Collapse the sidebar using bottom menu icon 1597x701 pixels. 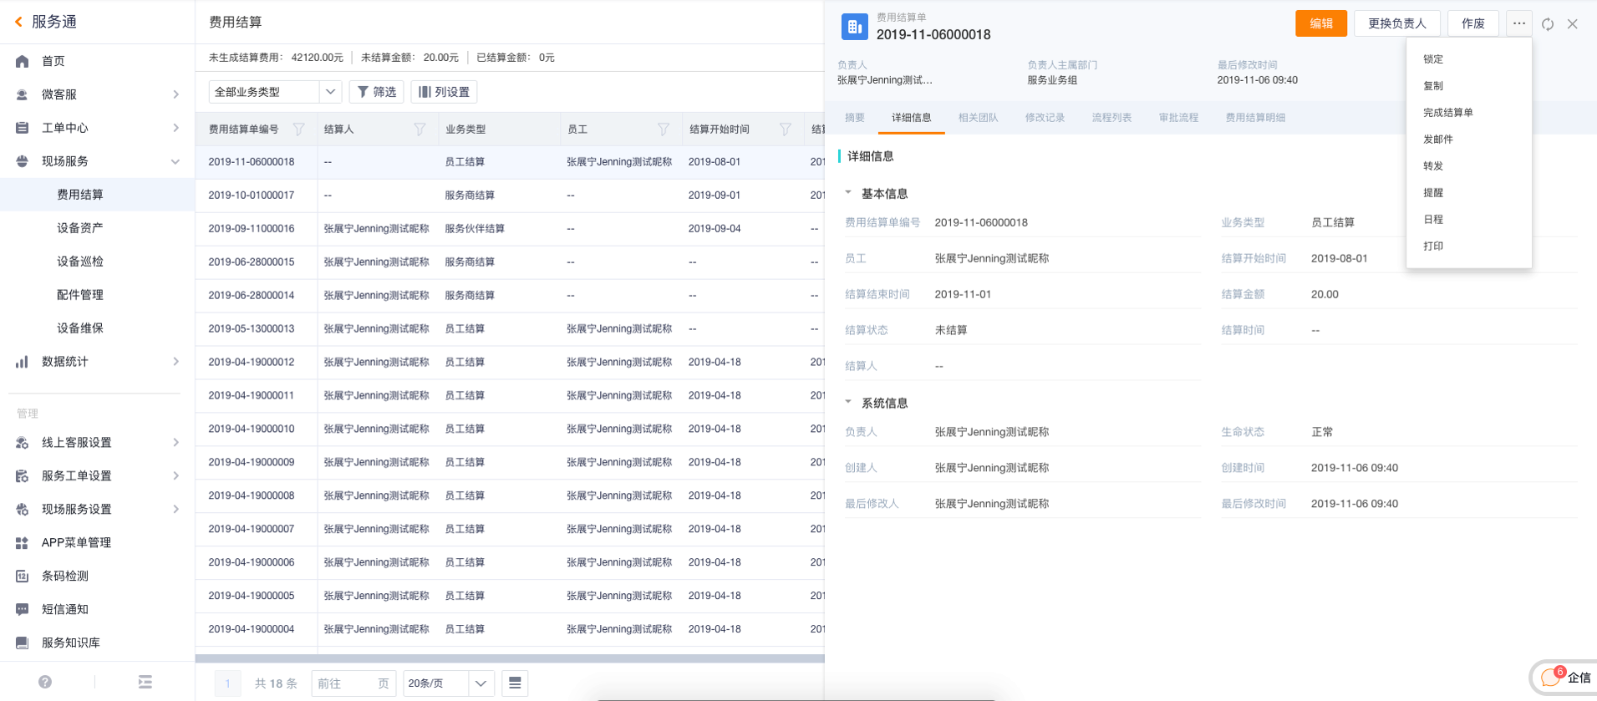(145, 682)
